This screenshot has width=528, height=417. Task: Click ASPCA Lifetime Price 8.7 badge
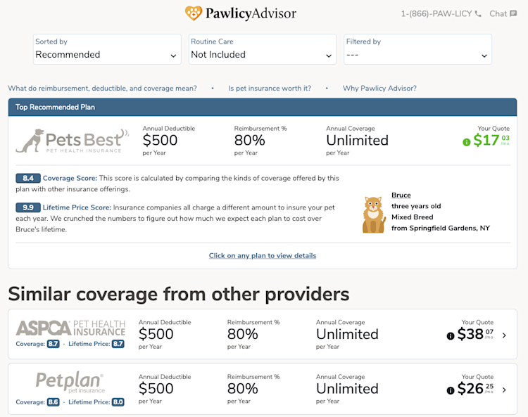118,344
